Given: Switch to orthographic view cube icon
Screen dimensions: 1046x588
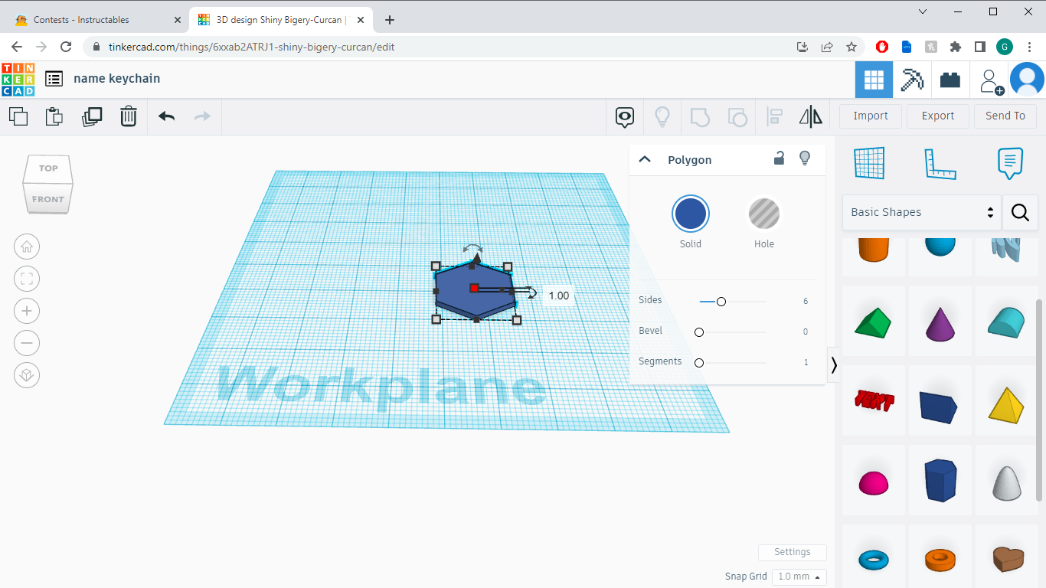Looking at the screenshot, I should point(27,375).
